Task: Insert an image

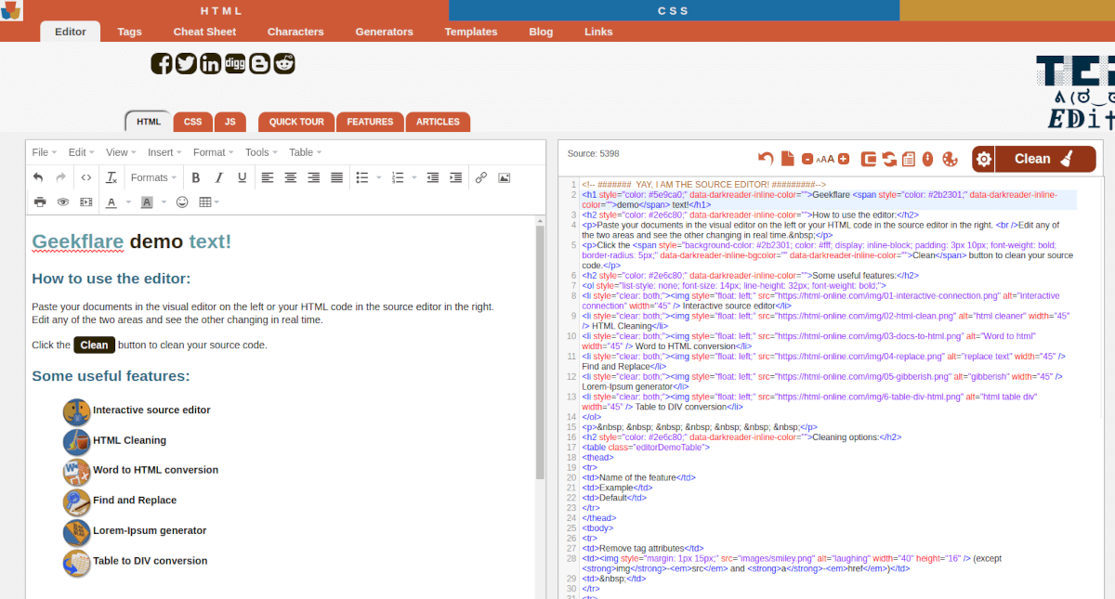Action: coord(503,177)
